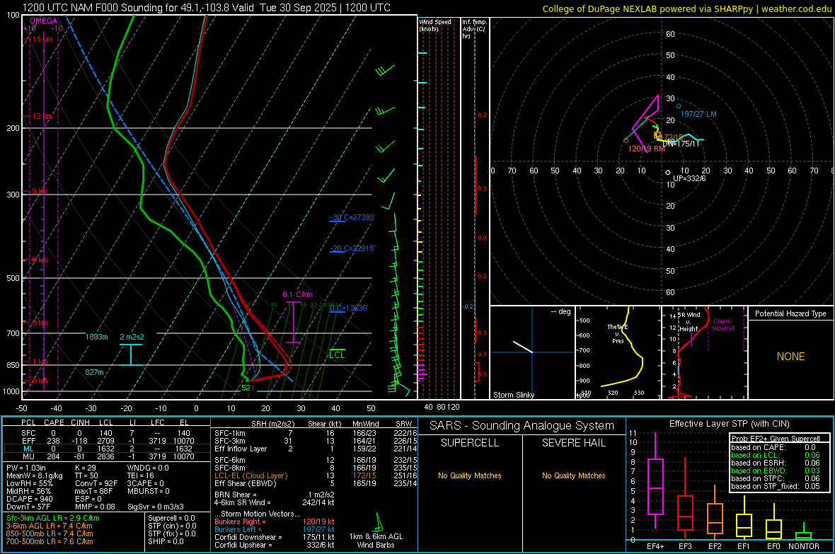Select the 197/27 LM hodograph label

tap(698, 114)
